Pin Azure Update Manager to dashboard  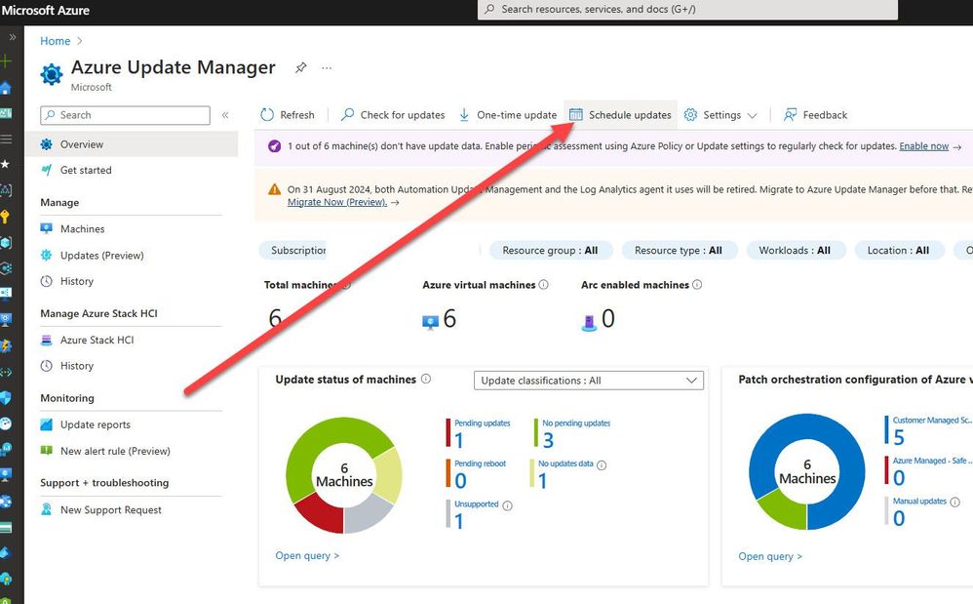tap(301, 67)
